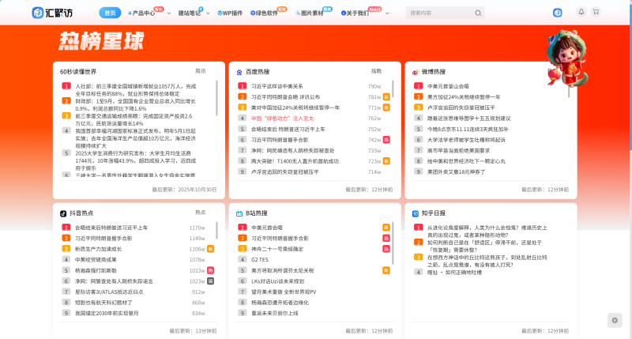Click the 抖音热点 list scrollbar
Image resolution: width=632 pixels, height=339 pixels.
216,230
